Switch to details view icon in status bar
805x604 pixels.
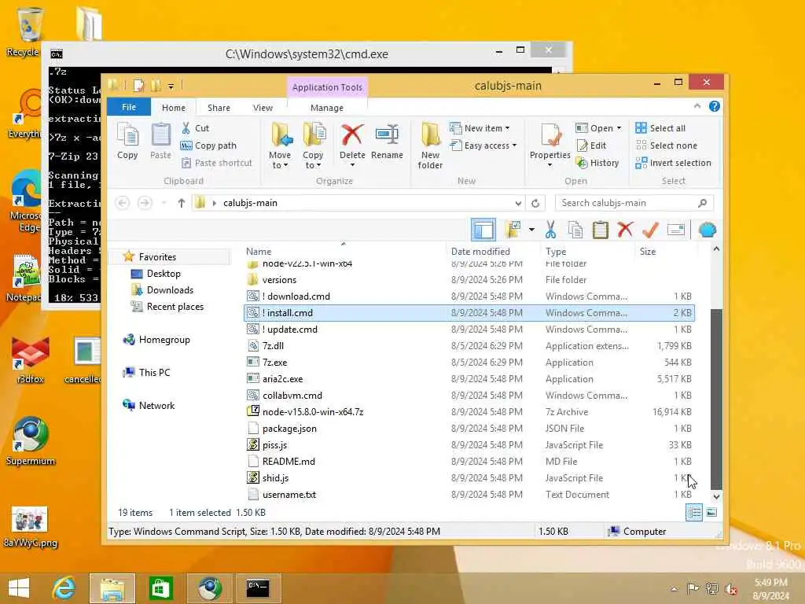[694, 512]
